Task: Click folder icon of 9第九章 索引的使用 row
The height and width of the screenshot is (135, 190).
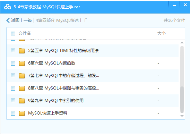Action: 22,101
